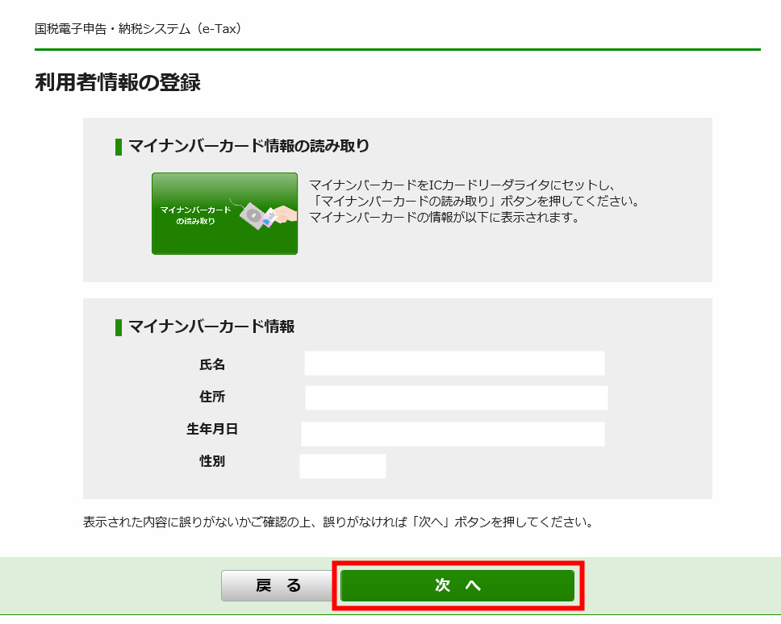Click the 戻る button

tap(277, 585)
